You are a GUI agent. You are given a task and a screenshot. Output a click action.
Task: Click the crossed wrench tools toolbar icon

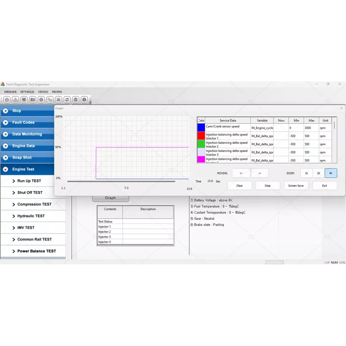pos(58,100)
